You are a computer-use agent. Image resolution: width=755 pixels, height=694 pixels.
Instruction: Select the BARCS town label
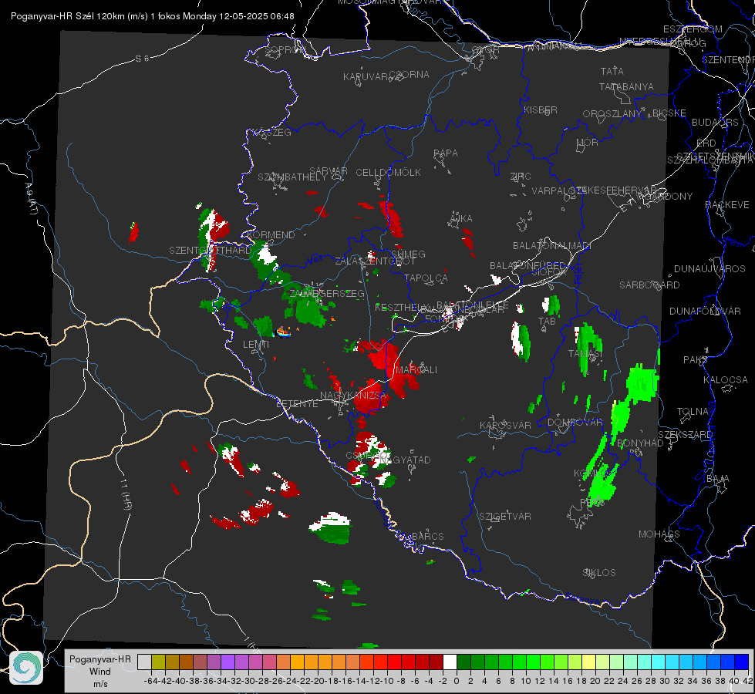coord(428,536)
